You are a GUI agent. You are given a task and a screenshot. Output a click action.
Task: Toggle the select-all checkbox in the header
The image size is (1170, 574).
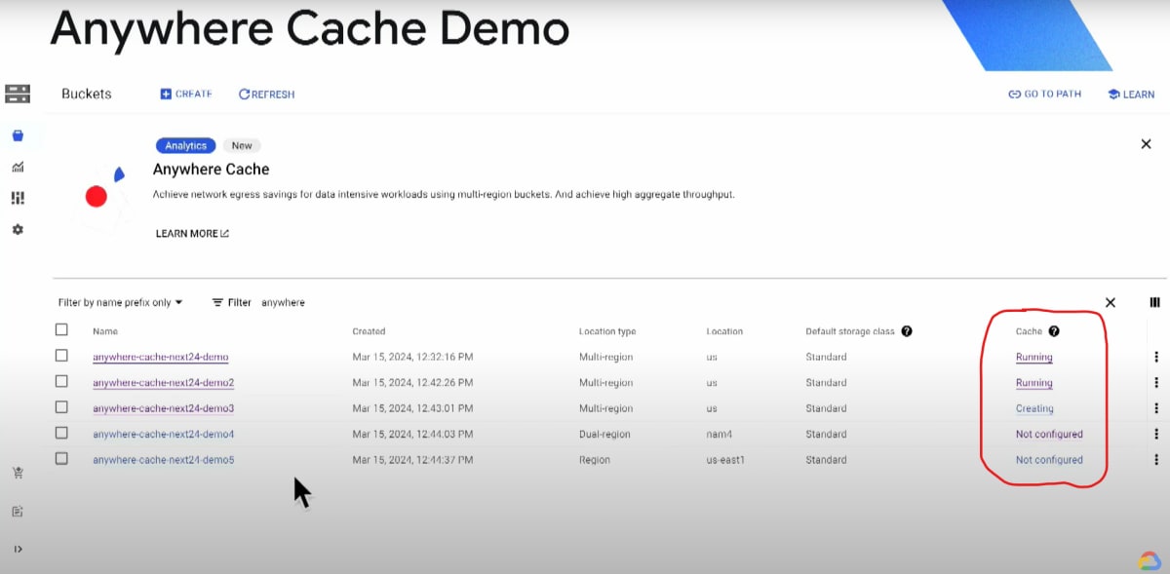coord(62,330)
